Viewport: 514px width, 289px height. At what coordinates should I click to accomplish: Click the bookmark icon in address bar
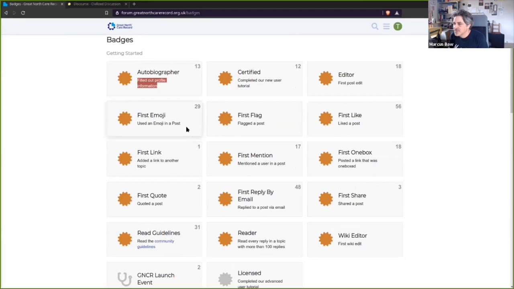coord(106,13)
